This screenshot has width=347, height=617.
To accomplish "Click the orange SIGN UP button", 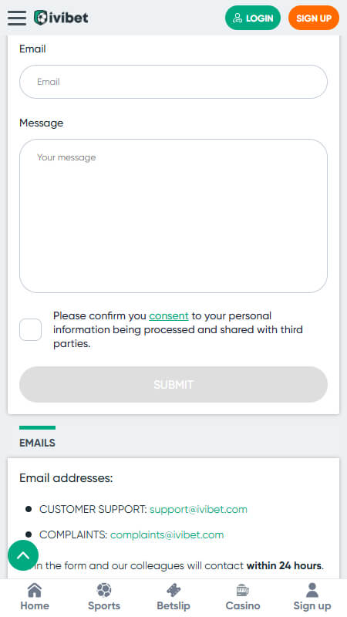I will 314,18.
